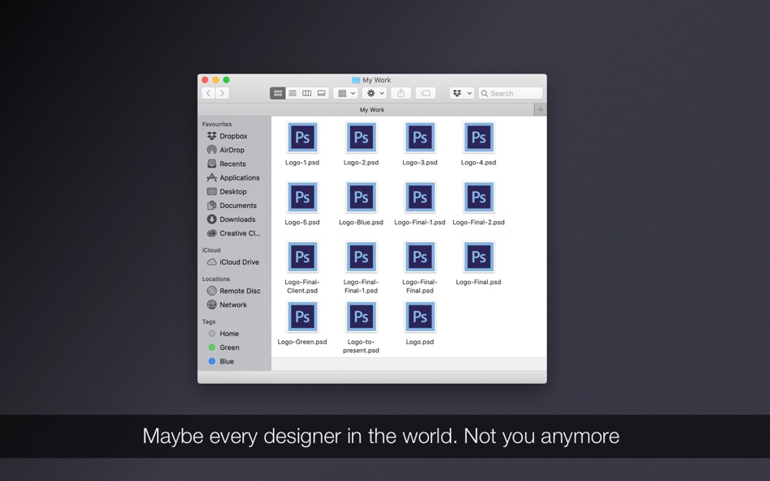Open AirDrop in the sidebar
The width and height of the screenshot is (770, 481).
(x=233, y=150)
